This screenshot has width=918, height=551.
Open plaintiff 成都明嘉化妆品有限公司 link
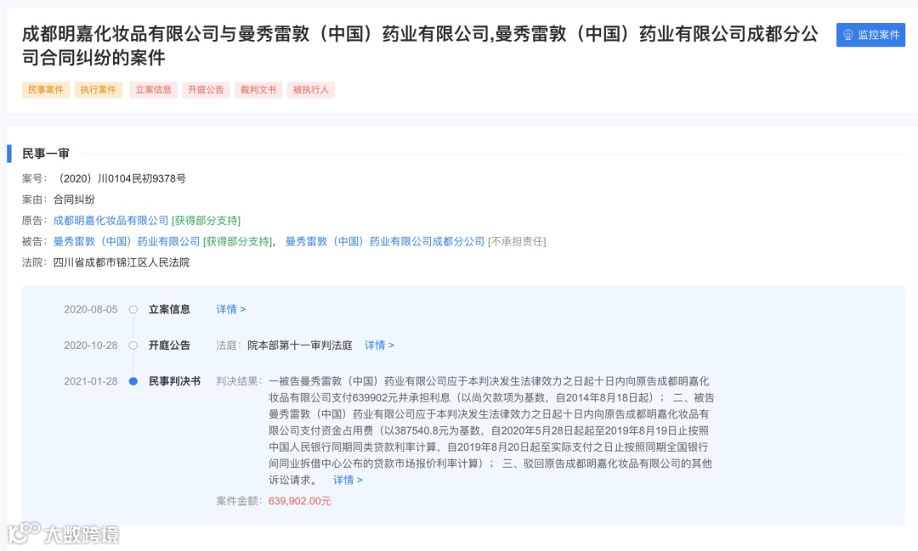pos(110,221)
